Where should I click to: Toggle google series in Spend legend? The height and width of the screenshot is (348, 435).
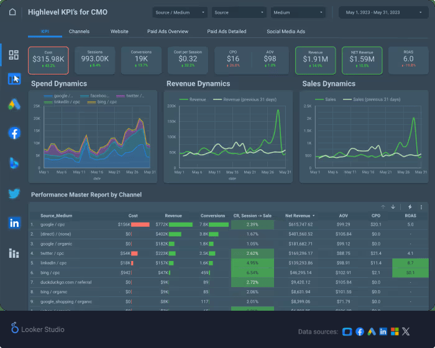58,96
